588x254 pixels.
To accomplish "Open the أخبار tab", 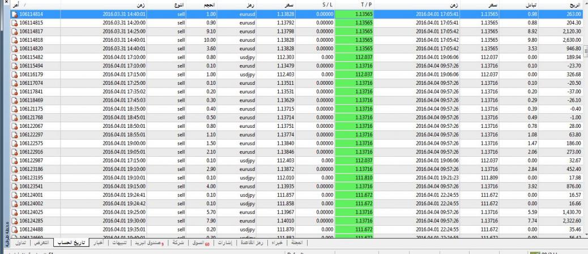I will coord(98,243).
